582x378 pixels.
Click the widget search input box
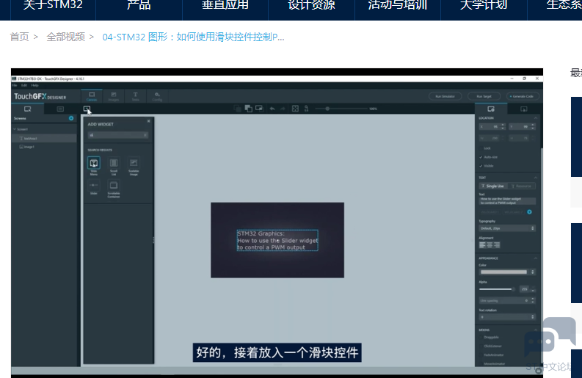tap(118, 135)
